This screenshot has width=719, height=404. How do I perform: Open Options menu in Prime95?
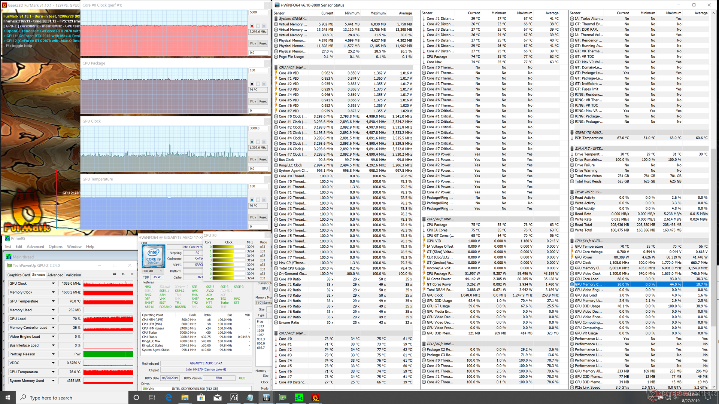55,247
